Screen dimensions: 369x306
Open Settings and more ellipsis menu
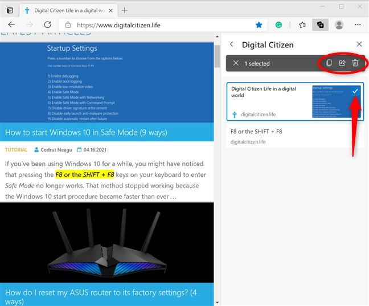358,25
